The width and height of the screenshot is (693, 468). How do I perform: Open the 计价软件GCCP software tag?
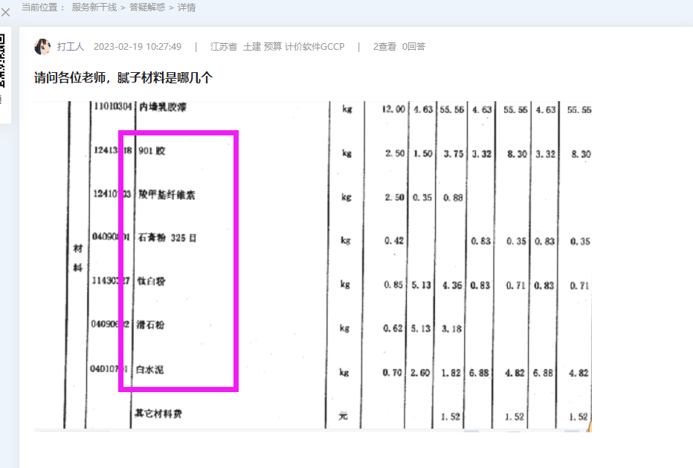click(315, 46)
